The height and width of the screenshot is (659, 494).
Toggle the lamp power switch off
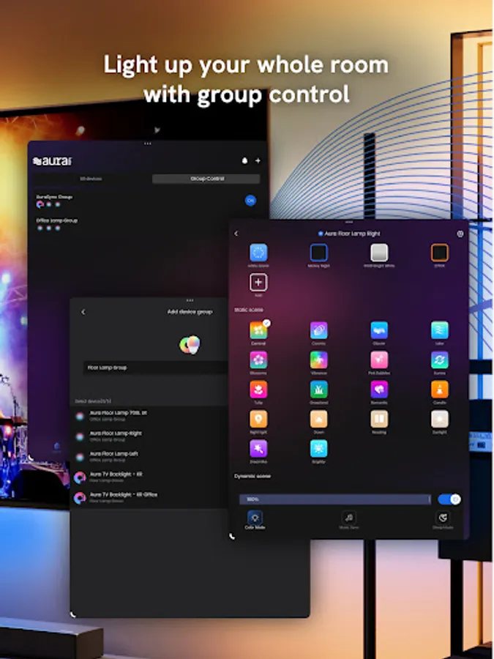pos(449,499)
